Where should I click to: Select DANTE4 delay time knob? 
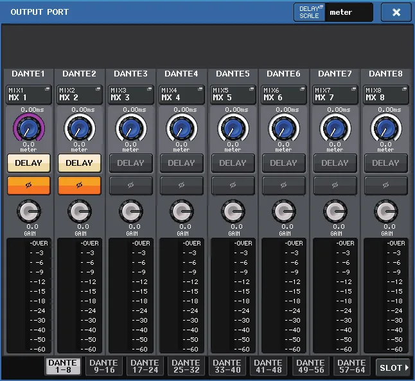tap(182, 128)
